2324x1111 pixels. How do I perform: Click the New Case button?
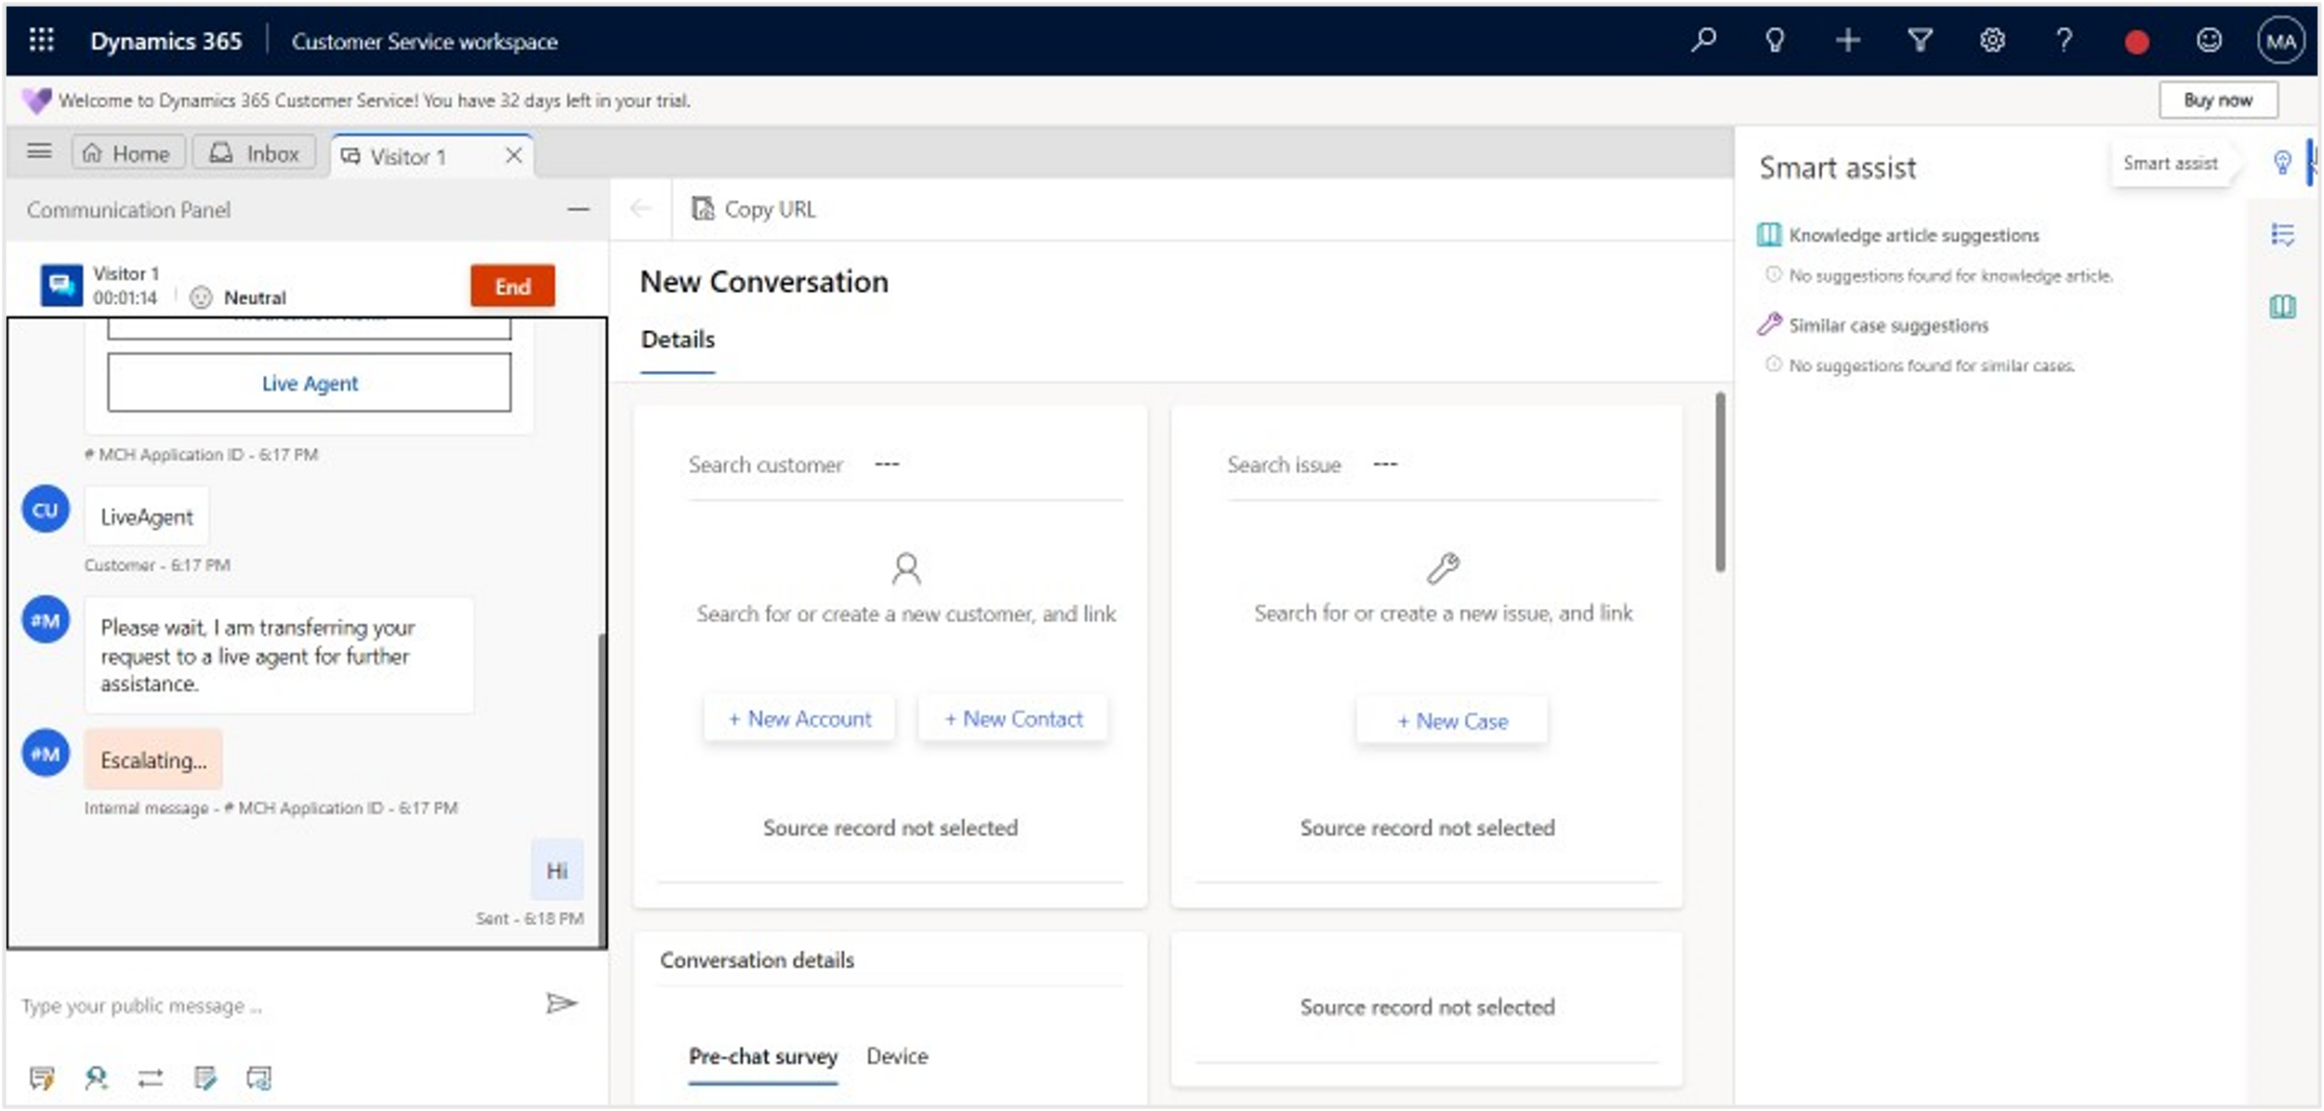point(1452,721)
